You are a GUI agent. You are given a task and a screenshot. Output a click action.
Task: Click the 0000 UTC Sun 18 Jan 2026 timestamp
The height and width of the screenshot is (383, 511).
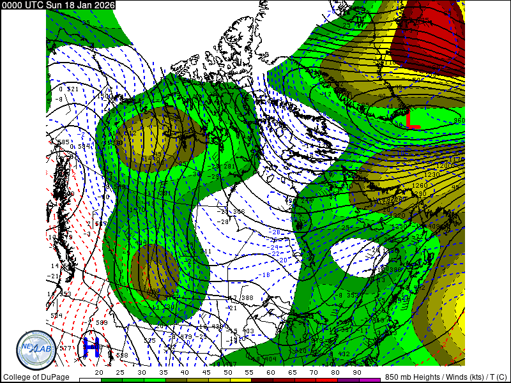point(58,5)
